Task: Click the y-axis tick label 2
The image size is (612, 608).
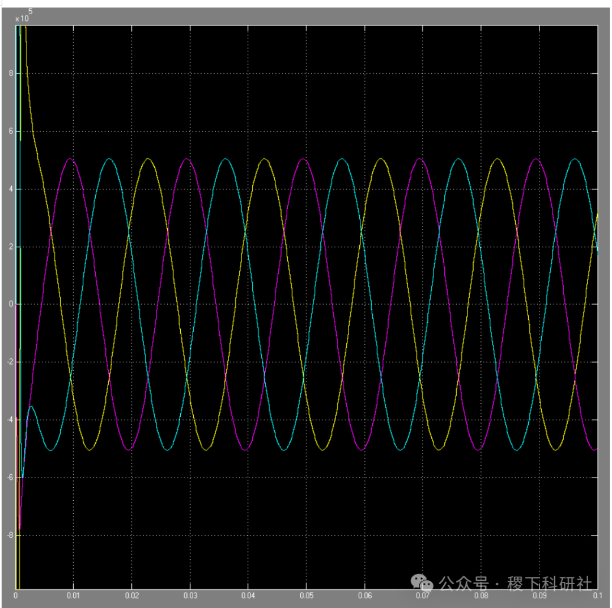Action: (11, 247)
